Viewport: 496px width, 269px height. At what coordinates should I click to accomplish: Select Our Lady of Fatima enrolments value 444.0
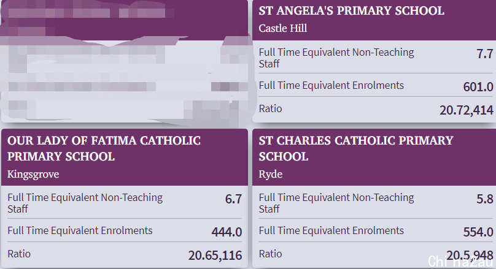tap(227, 232)
